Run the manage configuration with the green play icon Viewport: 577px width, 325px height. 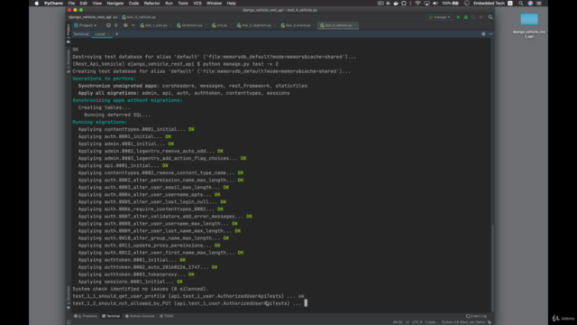pyautogui.click(x=458, y=17)
